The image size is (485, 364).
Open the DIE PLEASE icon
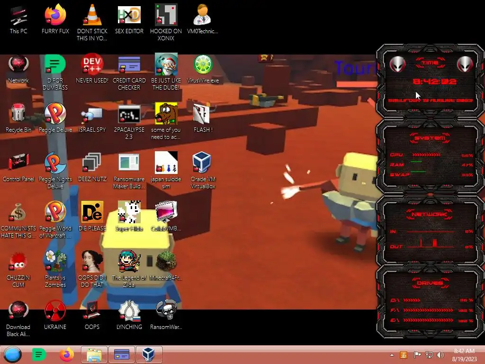click(92, 217)
